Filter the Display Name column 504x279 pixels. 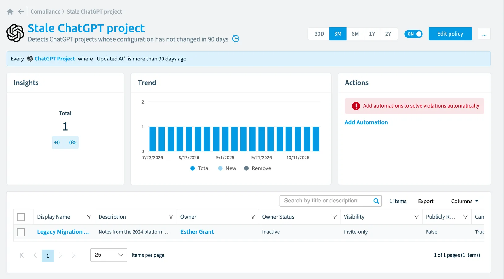[89, 217]
